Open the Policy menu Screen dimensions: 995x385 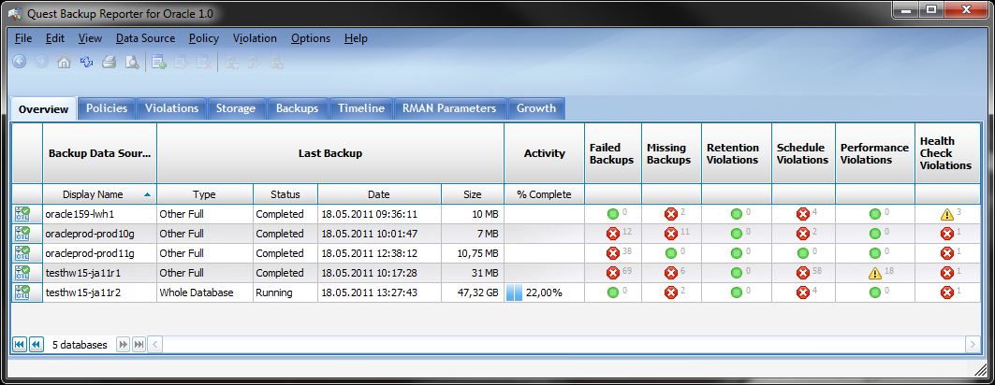pos(204,38)
